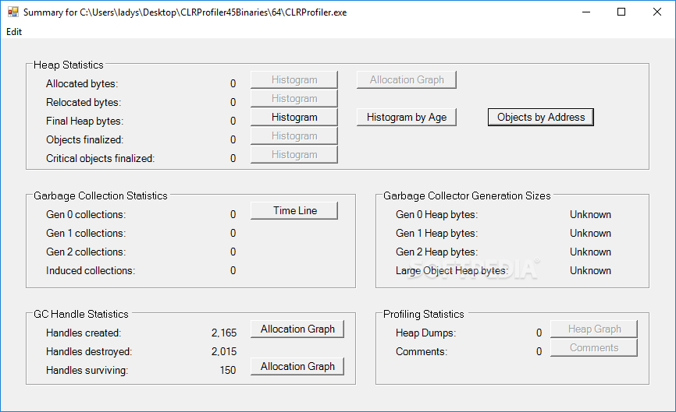Image resolution: width=676 pixels, height=412 pixels.
Task: Select the Final Heap bytes label
Action: pyautogui.click(x=84, y=121)
